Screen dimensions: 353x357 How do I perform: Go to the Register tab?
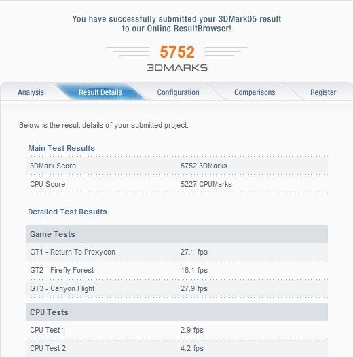point(323,92)
